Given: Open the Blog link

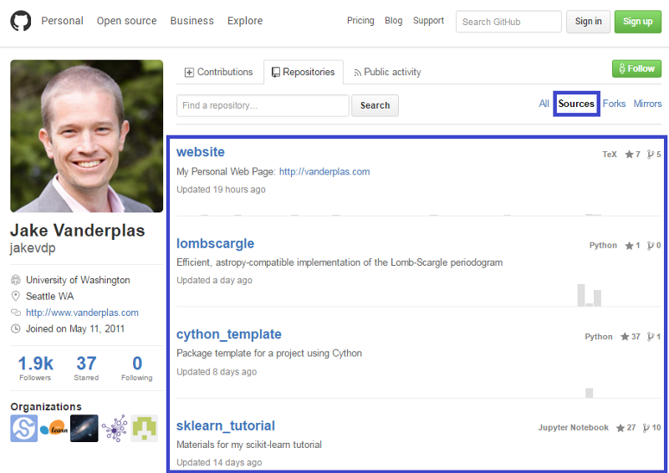Looking at the screenshot, I should pyautogui.click(x=393, y=20).
